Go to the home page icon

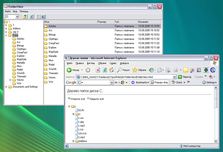pos(111,70)
